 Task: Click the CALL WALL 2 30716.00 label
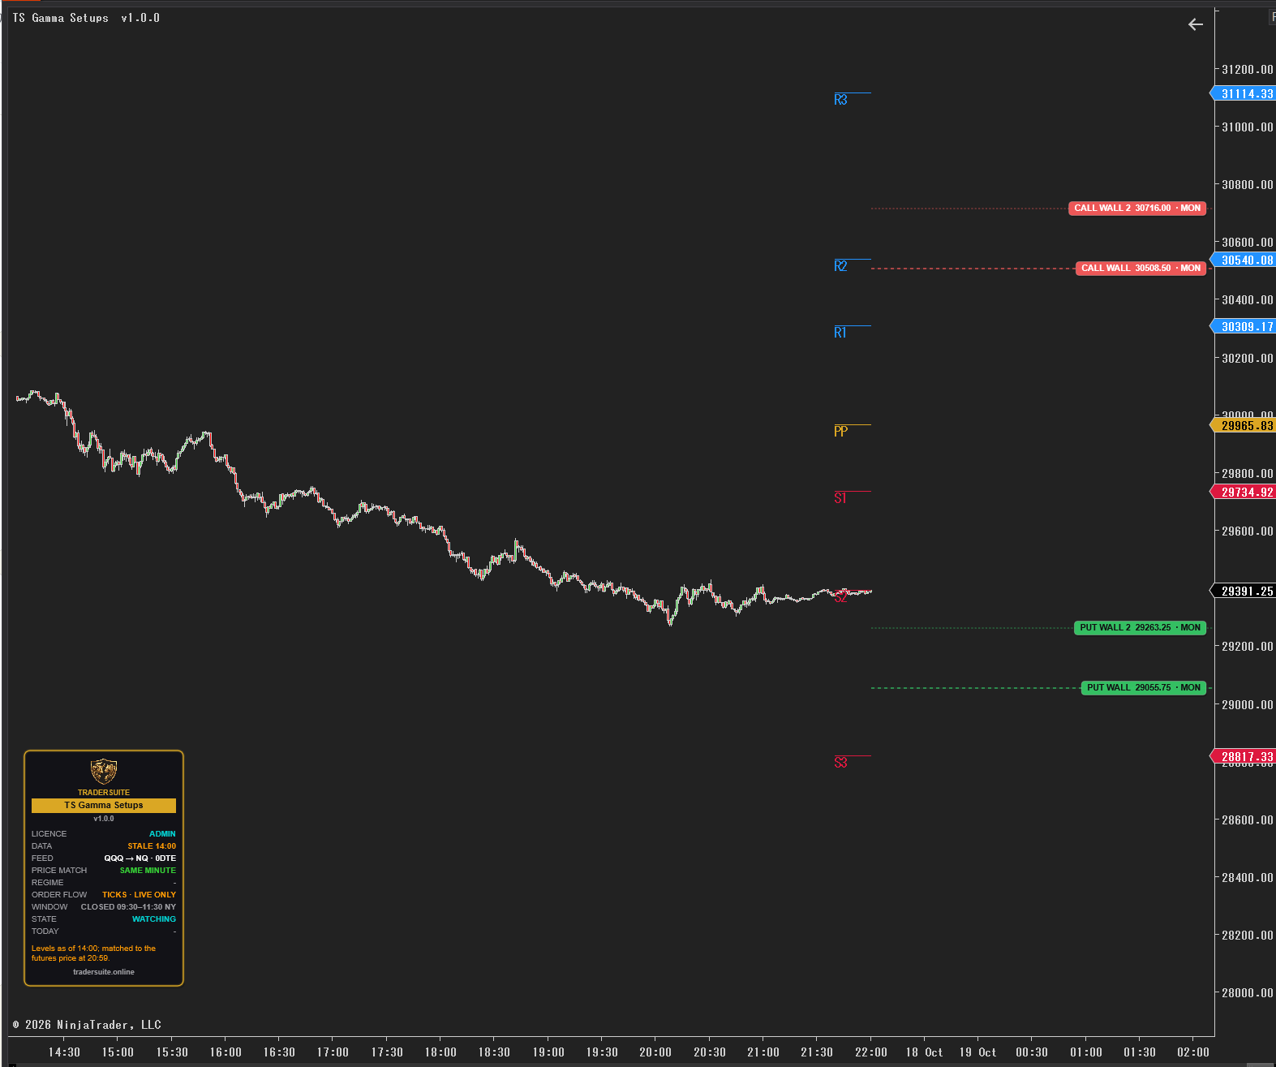[x=1137, y=209]
